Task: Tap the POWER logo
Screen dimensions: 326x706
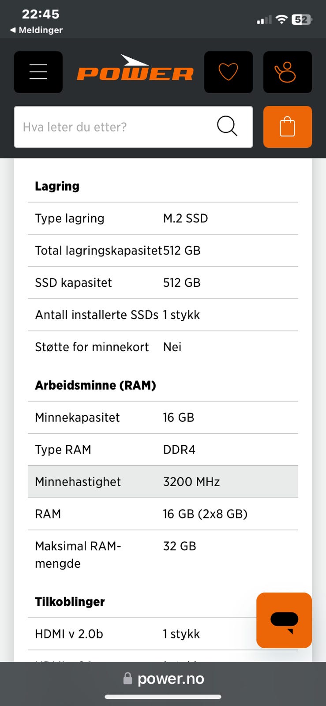Action: point(135,71)
